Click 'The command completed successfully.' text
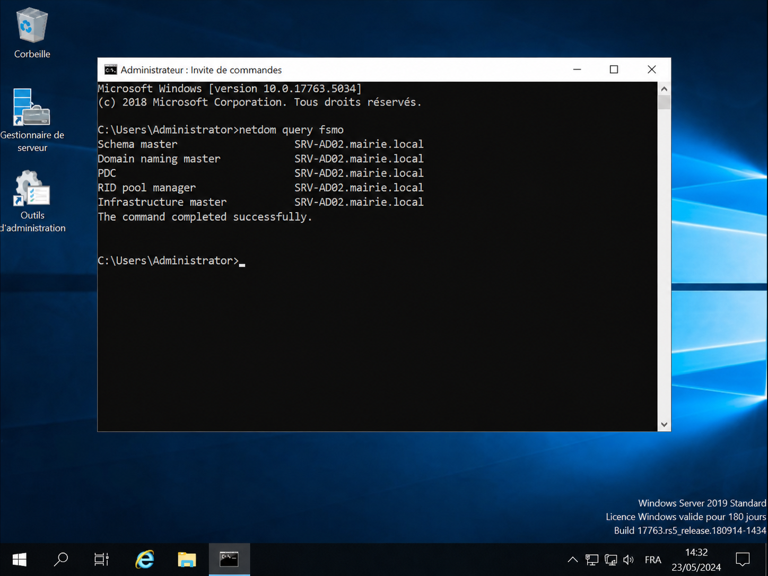This screenshot has height=576, width=768. 205,217
